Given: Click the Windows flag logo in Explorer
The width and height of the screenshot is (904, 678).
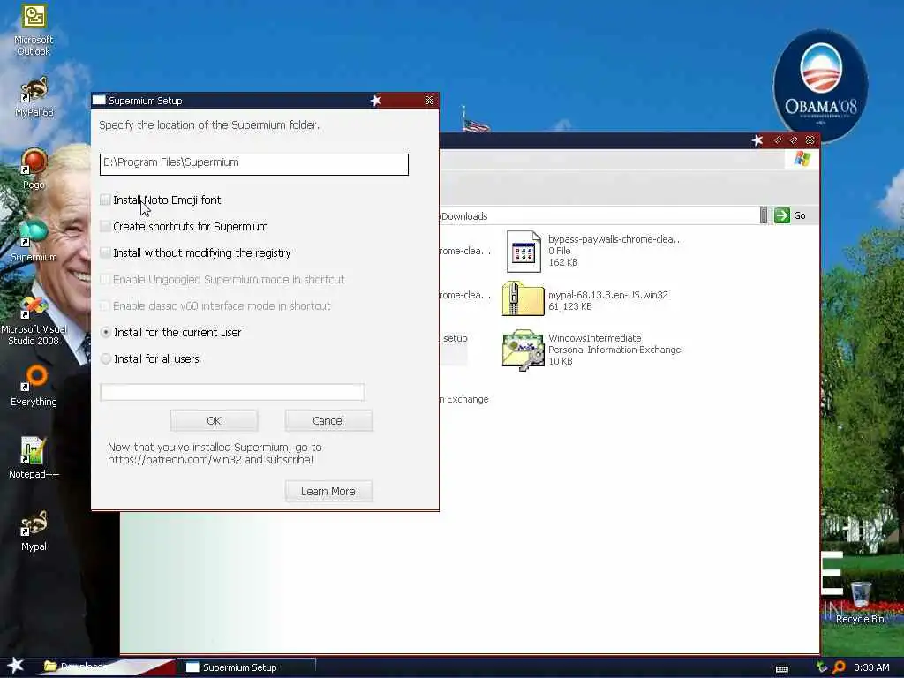Looking at the screenshot, I should (x=802, y=159).
